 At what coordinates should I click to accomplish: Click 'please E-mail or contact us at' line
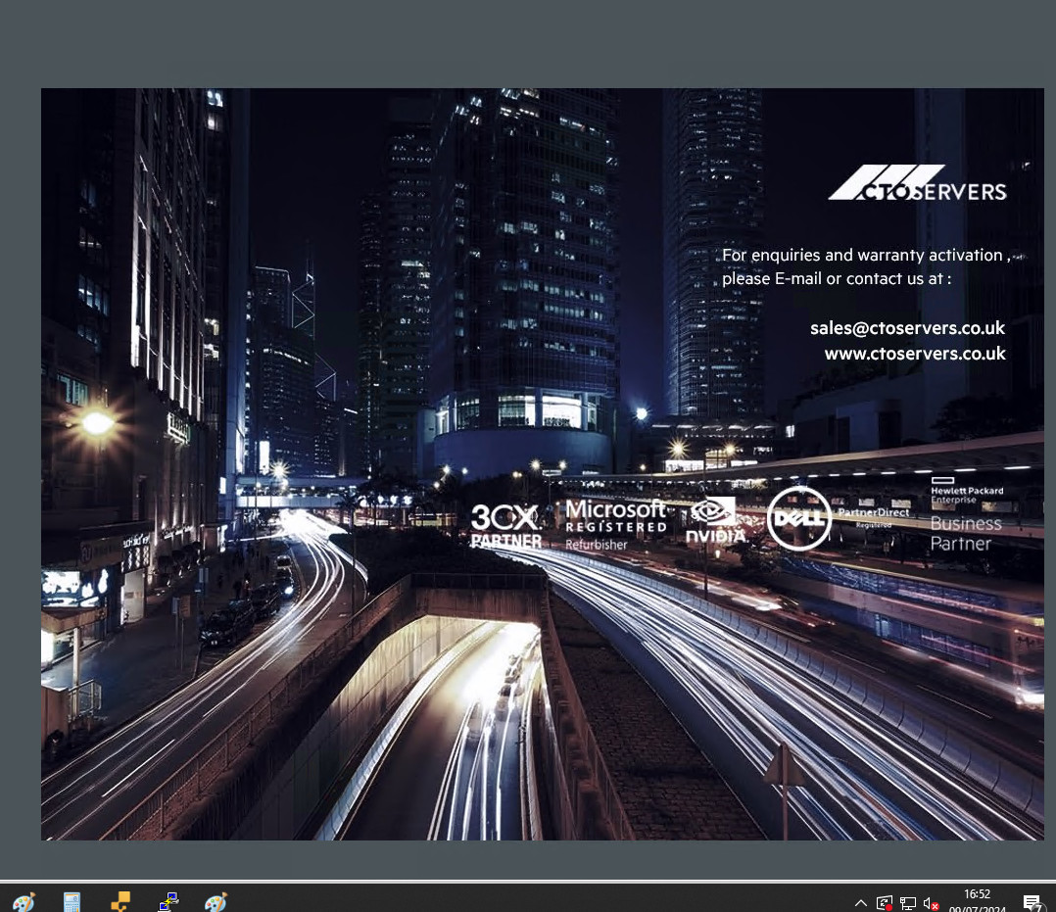pyautogui.click(x=837, y=279)
